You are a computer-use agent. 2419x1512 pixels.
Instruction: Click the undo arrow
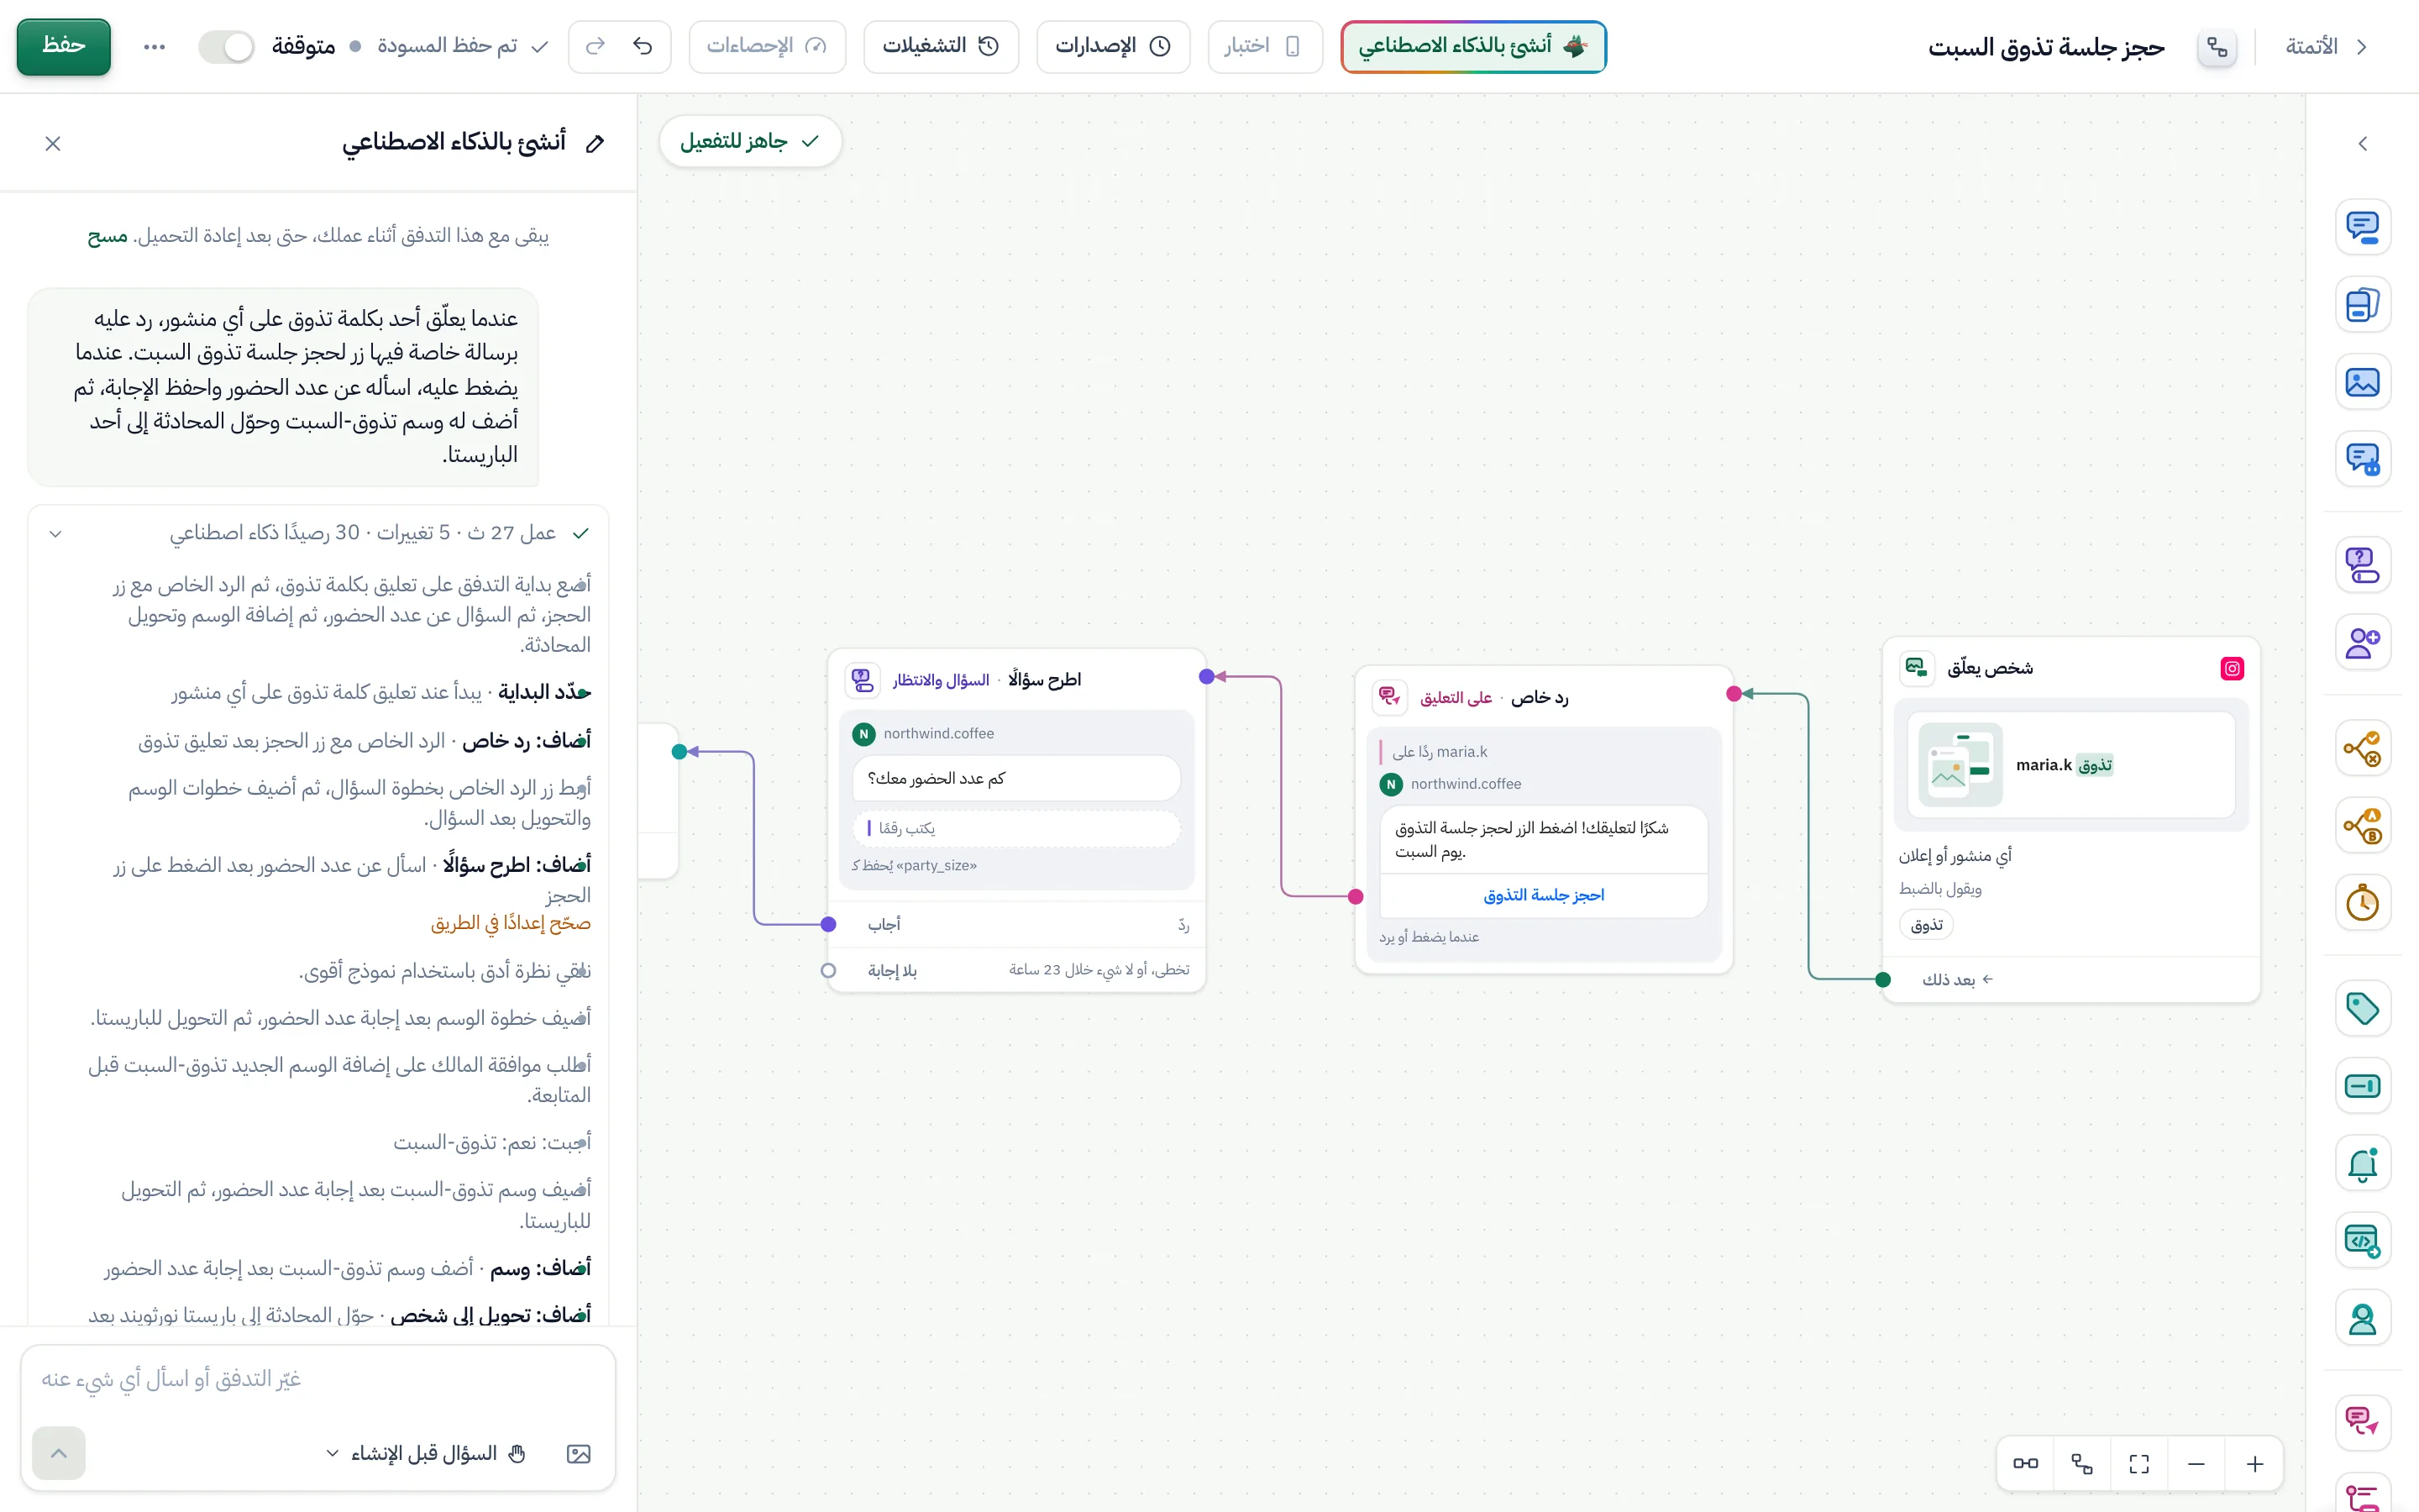pos(643,46)
